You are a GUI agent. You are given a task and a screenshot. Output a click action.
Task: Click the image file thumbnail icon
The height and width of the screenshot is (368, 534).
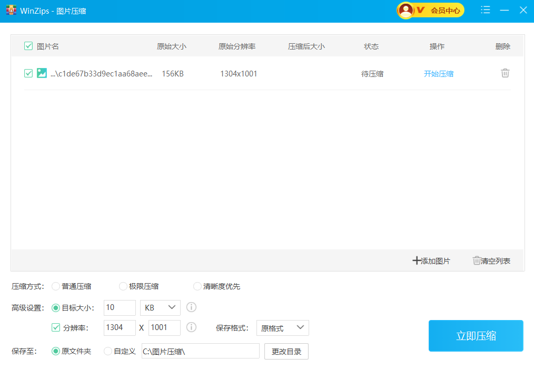(x=42, y=73)
